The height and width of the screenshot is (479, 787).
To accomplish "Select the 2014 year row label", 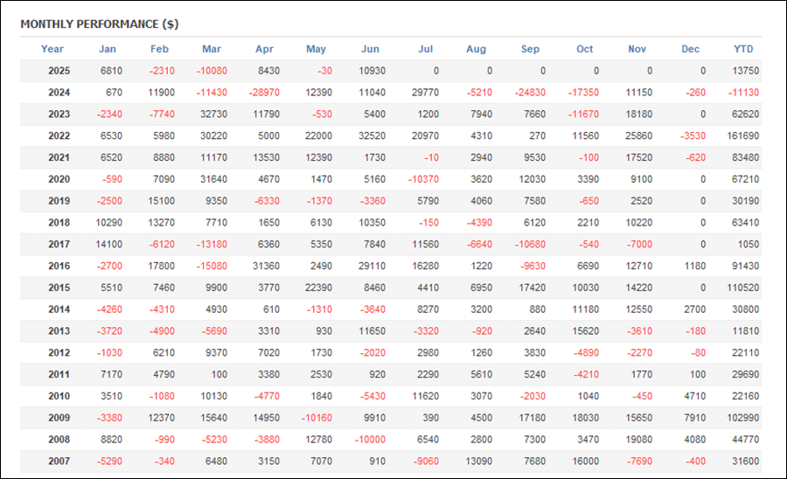I will click(59, 309).
